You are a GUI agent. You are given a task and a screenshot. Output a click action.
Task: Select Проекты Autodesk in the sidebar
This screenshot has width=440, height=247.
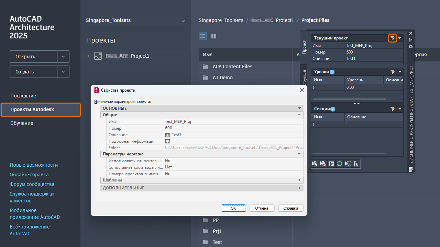pyautogui.click(x=41, y=110)
